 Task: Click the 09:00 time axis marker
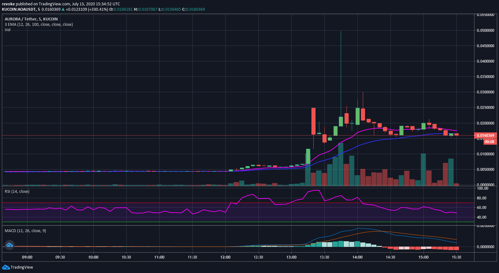click(27, 257)
